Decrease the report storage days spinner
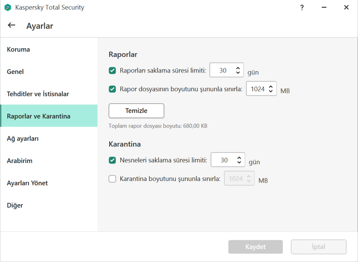This screenshot has width=358, height=262. coord(238,73)
